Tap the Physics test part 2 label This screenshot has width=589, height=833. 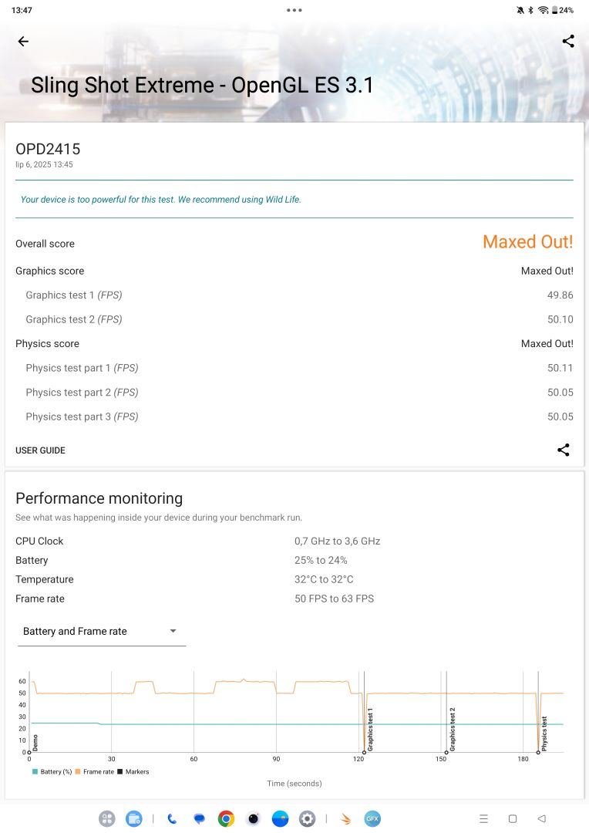point(82,393)
